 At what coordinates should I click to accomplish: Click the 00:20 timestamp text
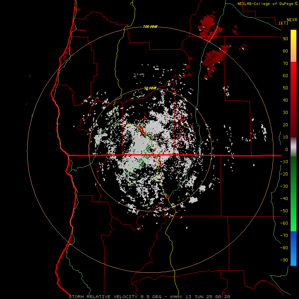[x=223, y=297]
